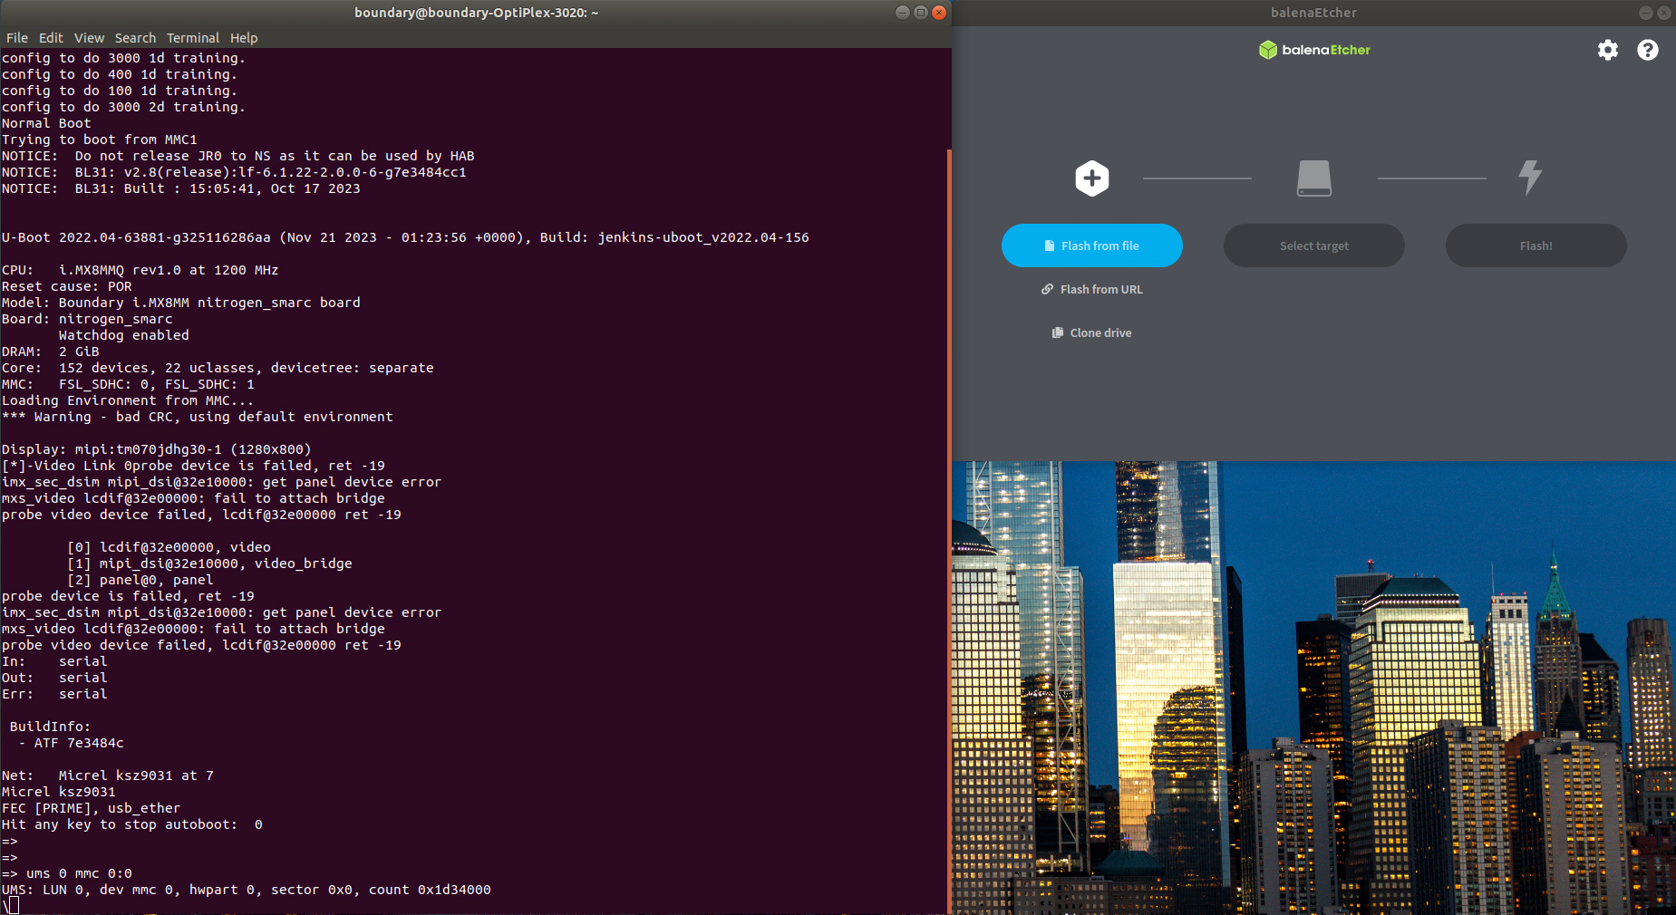
Task: Click the help question mark icon
Action: pos(1647,50)
